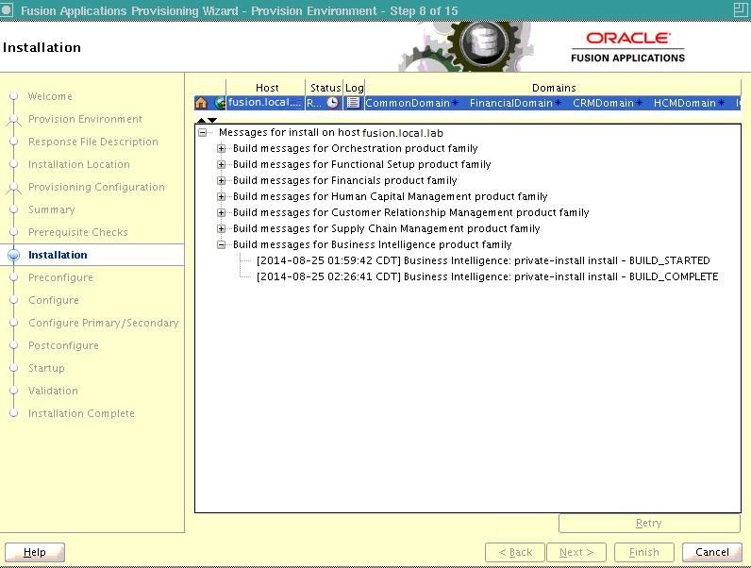Image resolution: width=751 pixels, height=568 pixels.
Task: Click the globe icon beside fusion.local host
Action: click(220, 103)
